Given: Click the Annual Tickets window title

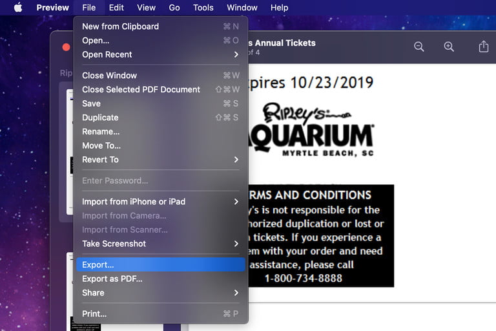Looking at the screenshot, I should pos(282,43).
